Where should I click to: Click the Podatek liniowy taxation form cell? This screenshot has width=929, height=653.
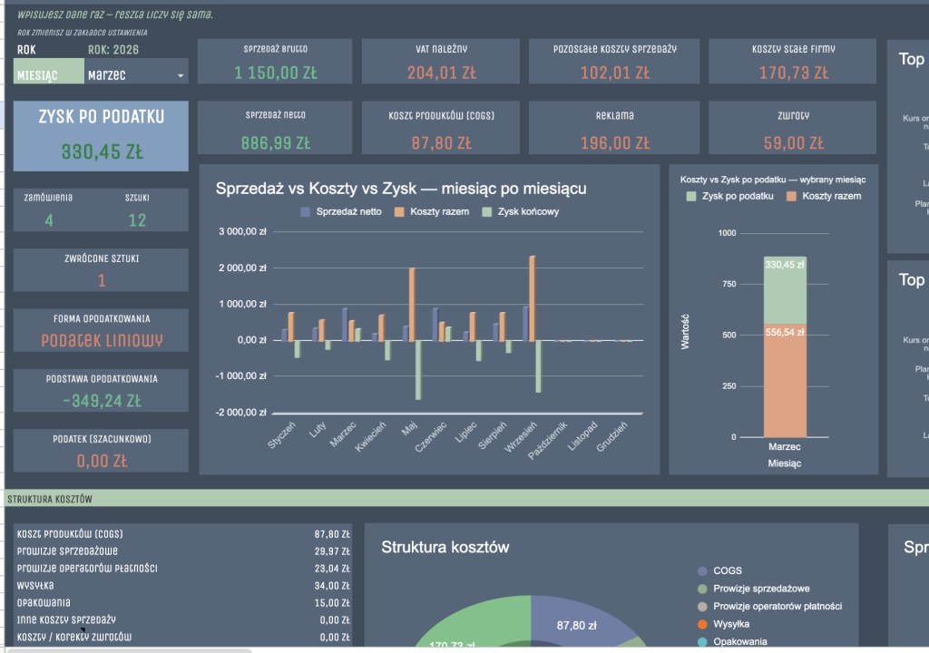pos(102,340)
